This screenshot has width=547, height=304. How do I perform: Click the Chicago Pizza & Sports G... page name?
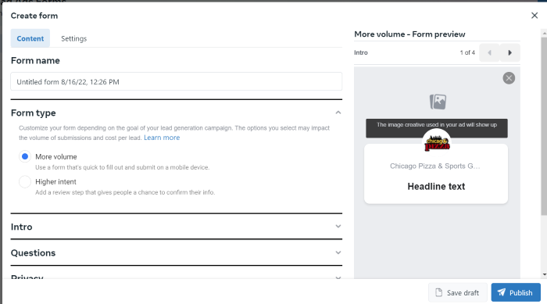coord(435,166)
